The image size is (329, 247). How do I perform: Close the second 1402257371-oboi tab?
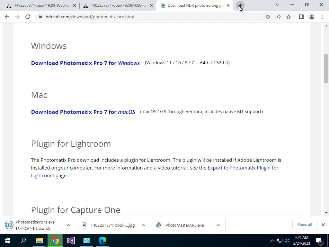151,6
